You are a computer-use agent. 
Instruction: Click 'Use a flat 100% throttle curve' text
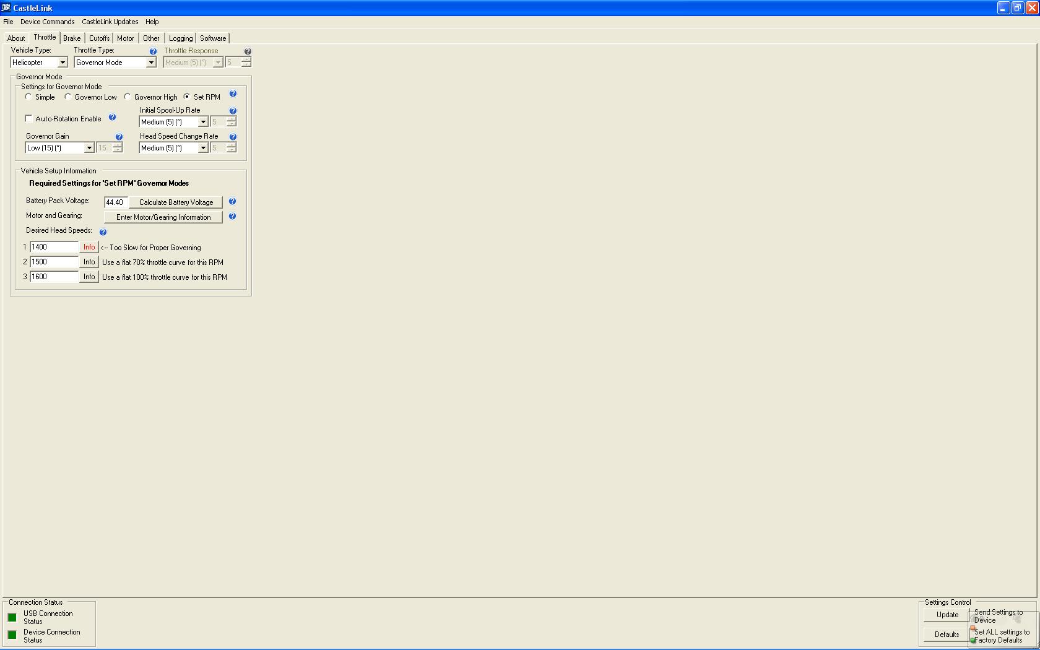click(x=165, y=277)
